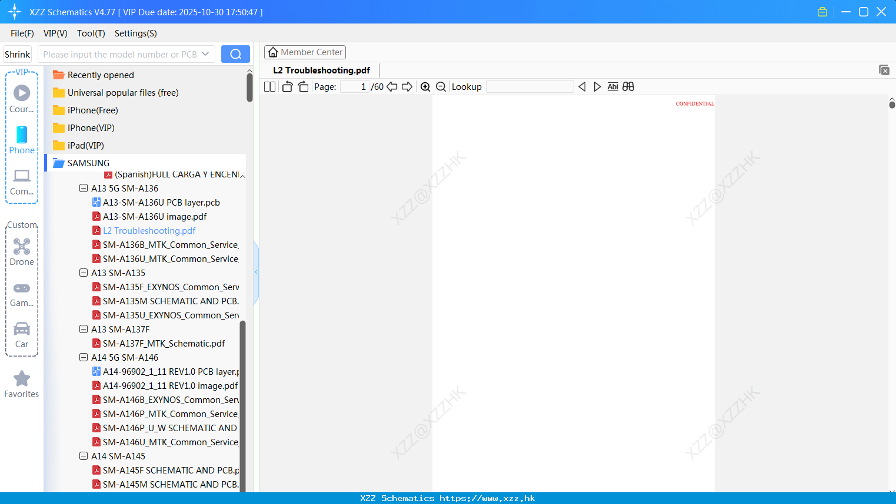Open model number dropdown arrow
Image resolution: width=896 pixels, height=504 pixels.
(205, 54)
